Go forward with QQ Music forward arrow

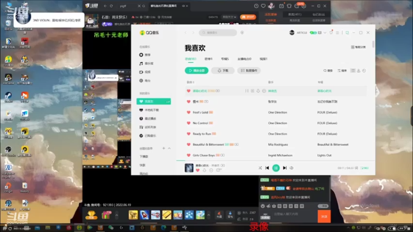193,32
